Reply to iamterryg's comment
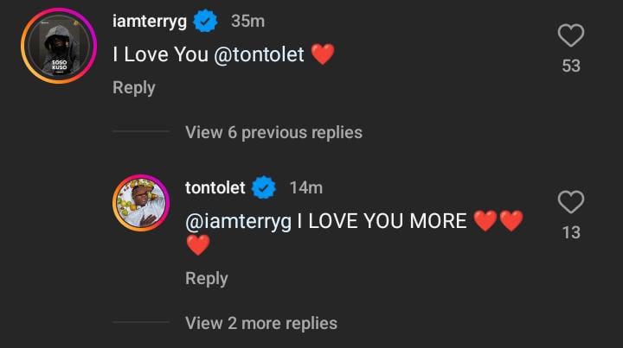 (x=134, y=87)
